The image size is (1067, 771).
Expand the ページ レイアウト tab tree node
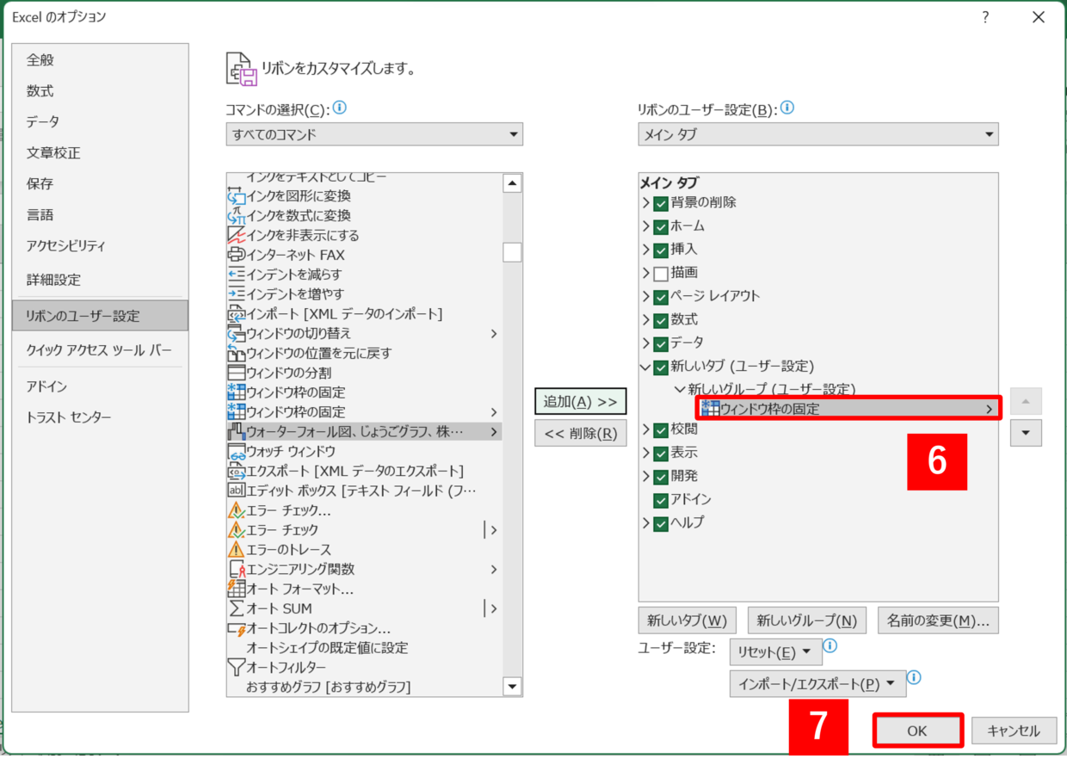[646, 296]
